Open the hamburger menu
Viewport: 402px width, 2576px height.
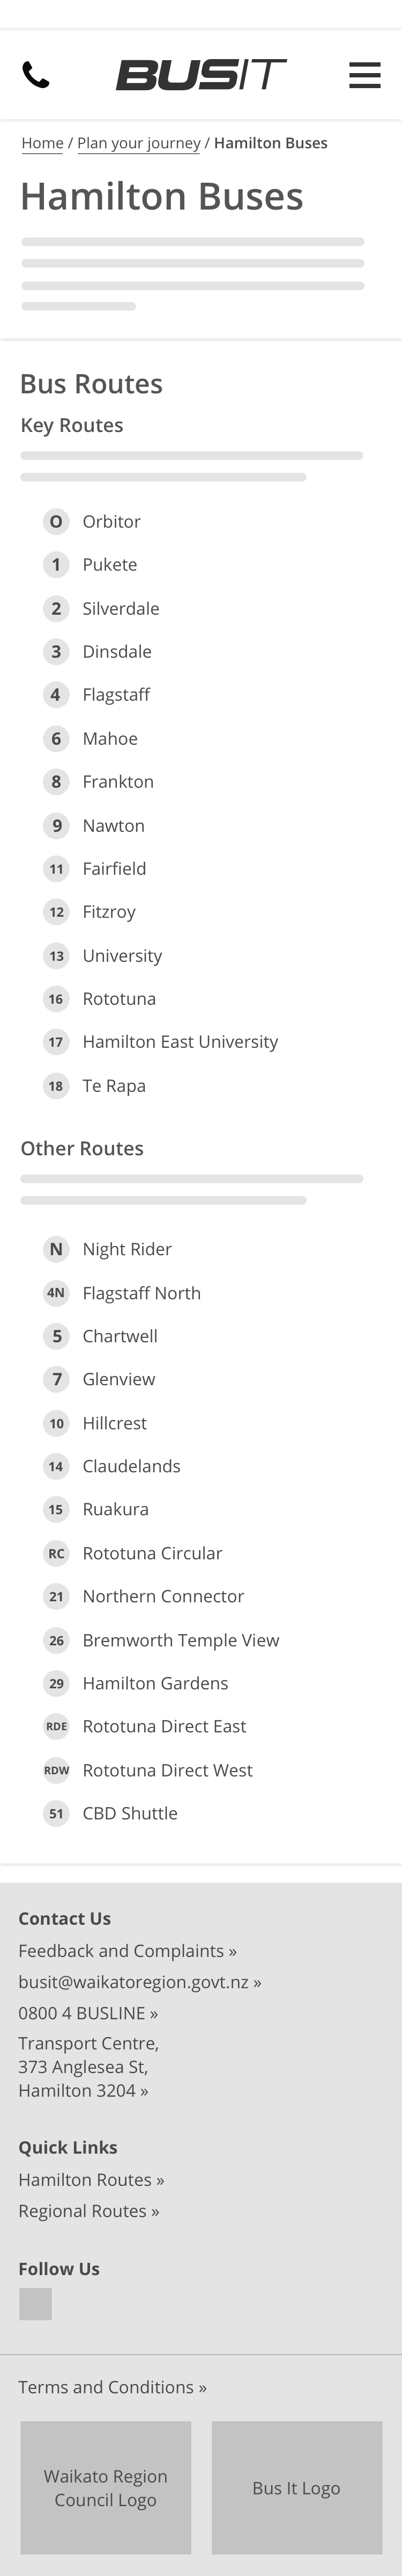click(x=364, y=75)
